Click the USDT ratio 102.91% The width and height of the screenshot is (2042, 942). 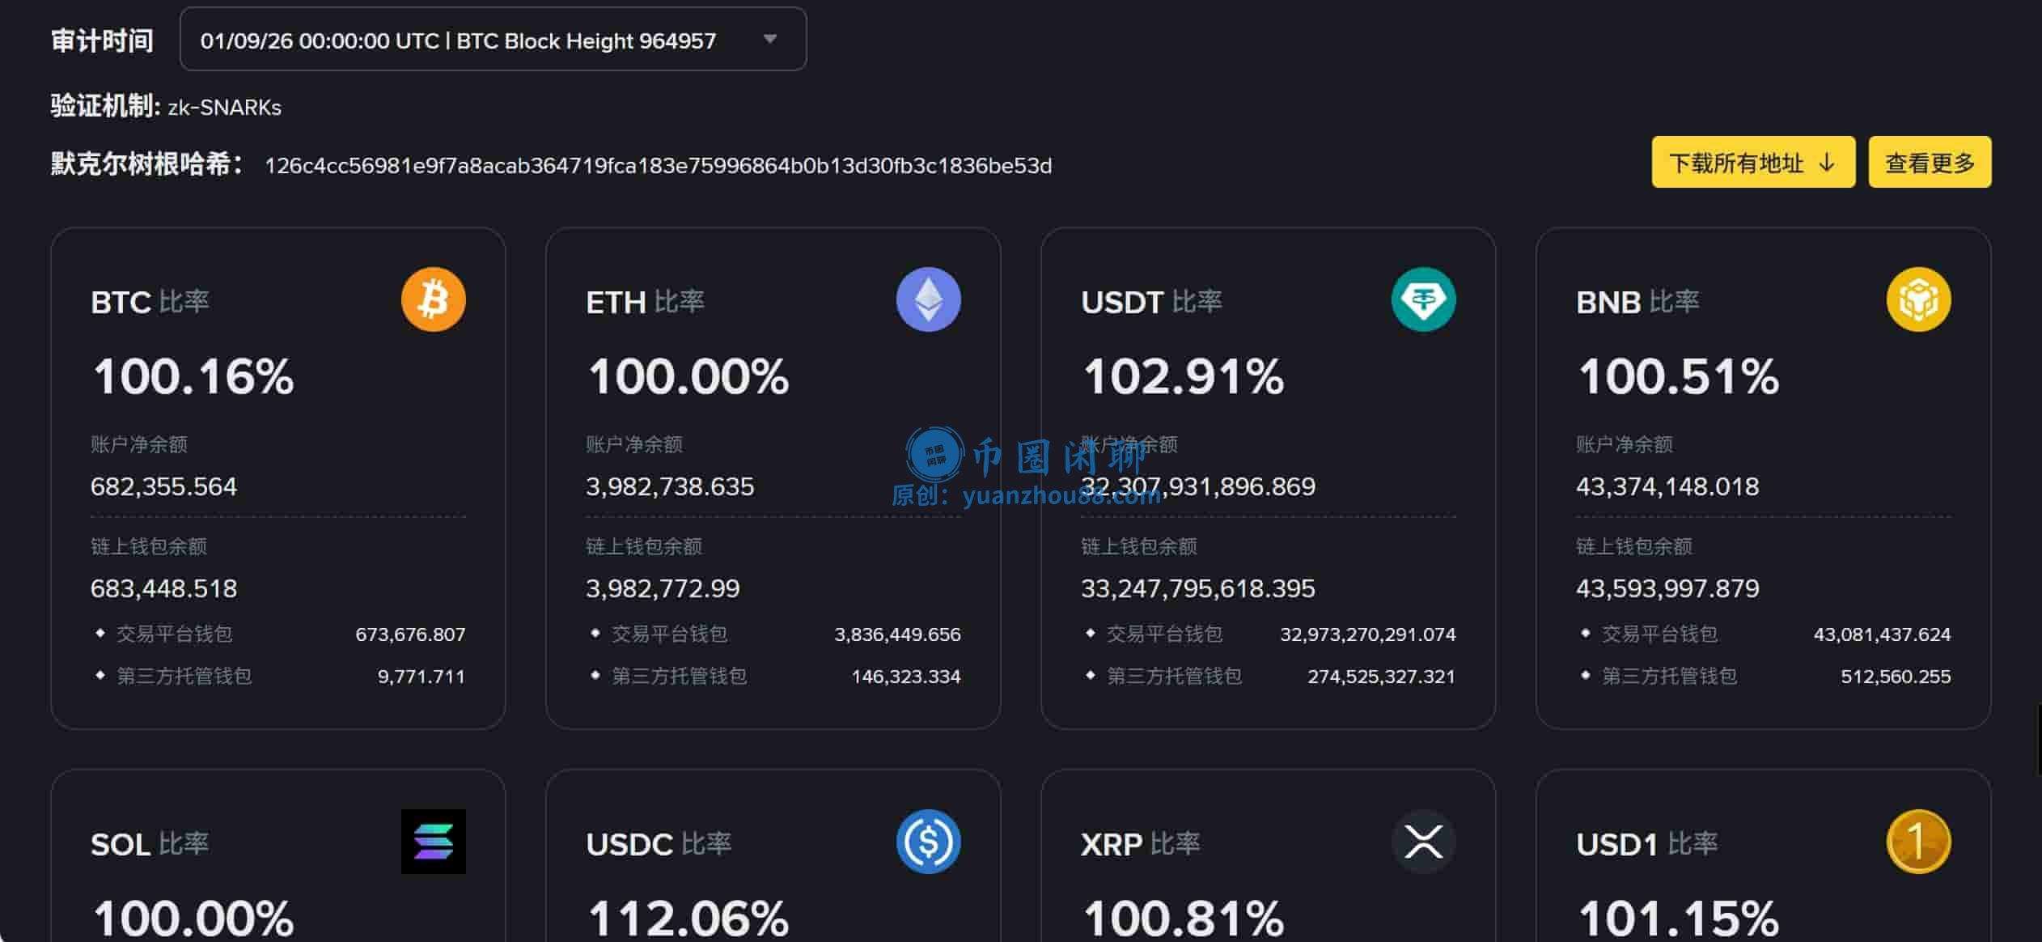(x=1184, y=377)
